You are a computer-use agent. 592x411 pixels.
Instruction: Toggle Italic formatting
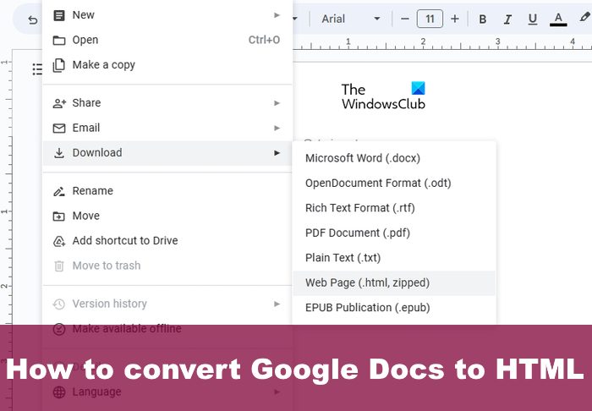pos(507,19)
